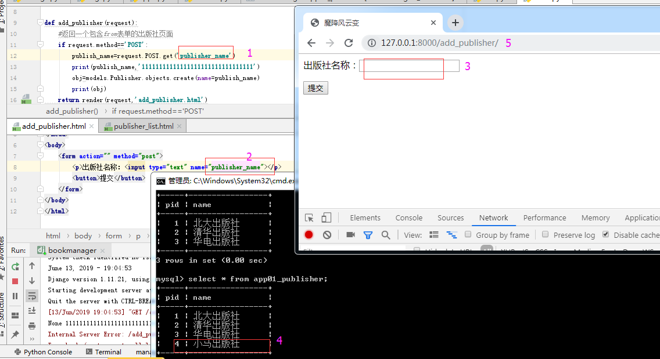Jump up the stack trace arrow

tap(32, 266)
